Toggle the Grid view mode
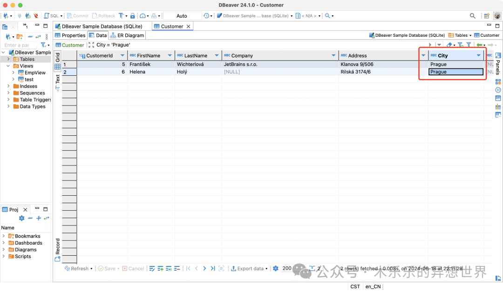The image size is (503, 292). pyautogui.click(x=58, y=61)
